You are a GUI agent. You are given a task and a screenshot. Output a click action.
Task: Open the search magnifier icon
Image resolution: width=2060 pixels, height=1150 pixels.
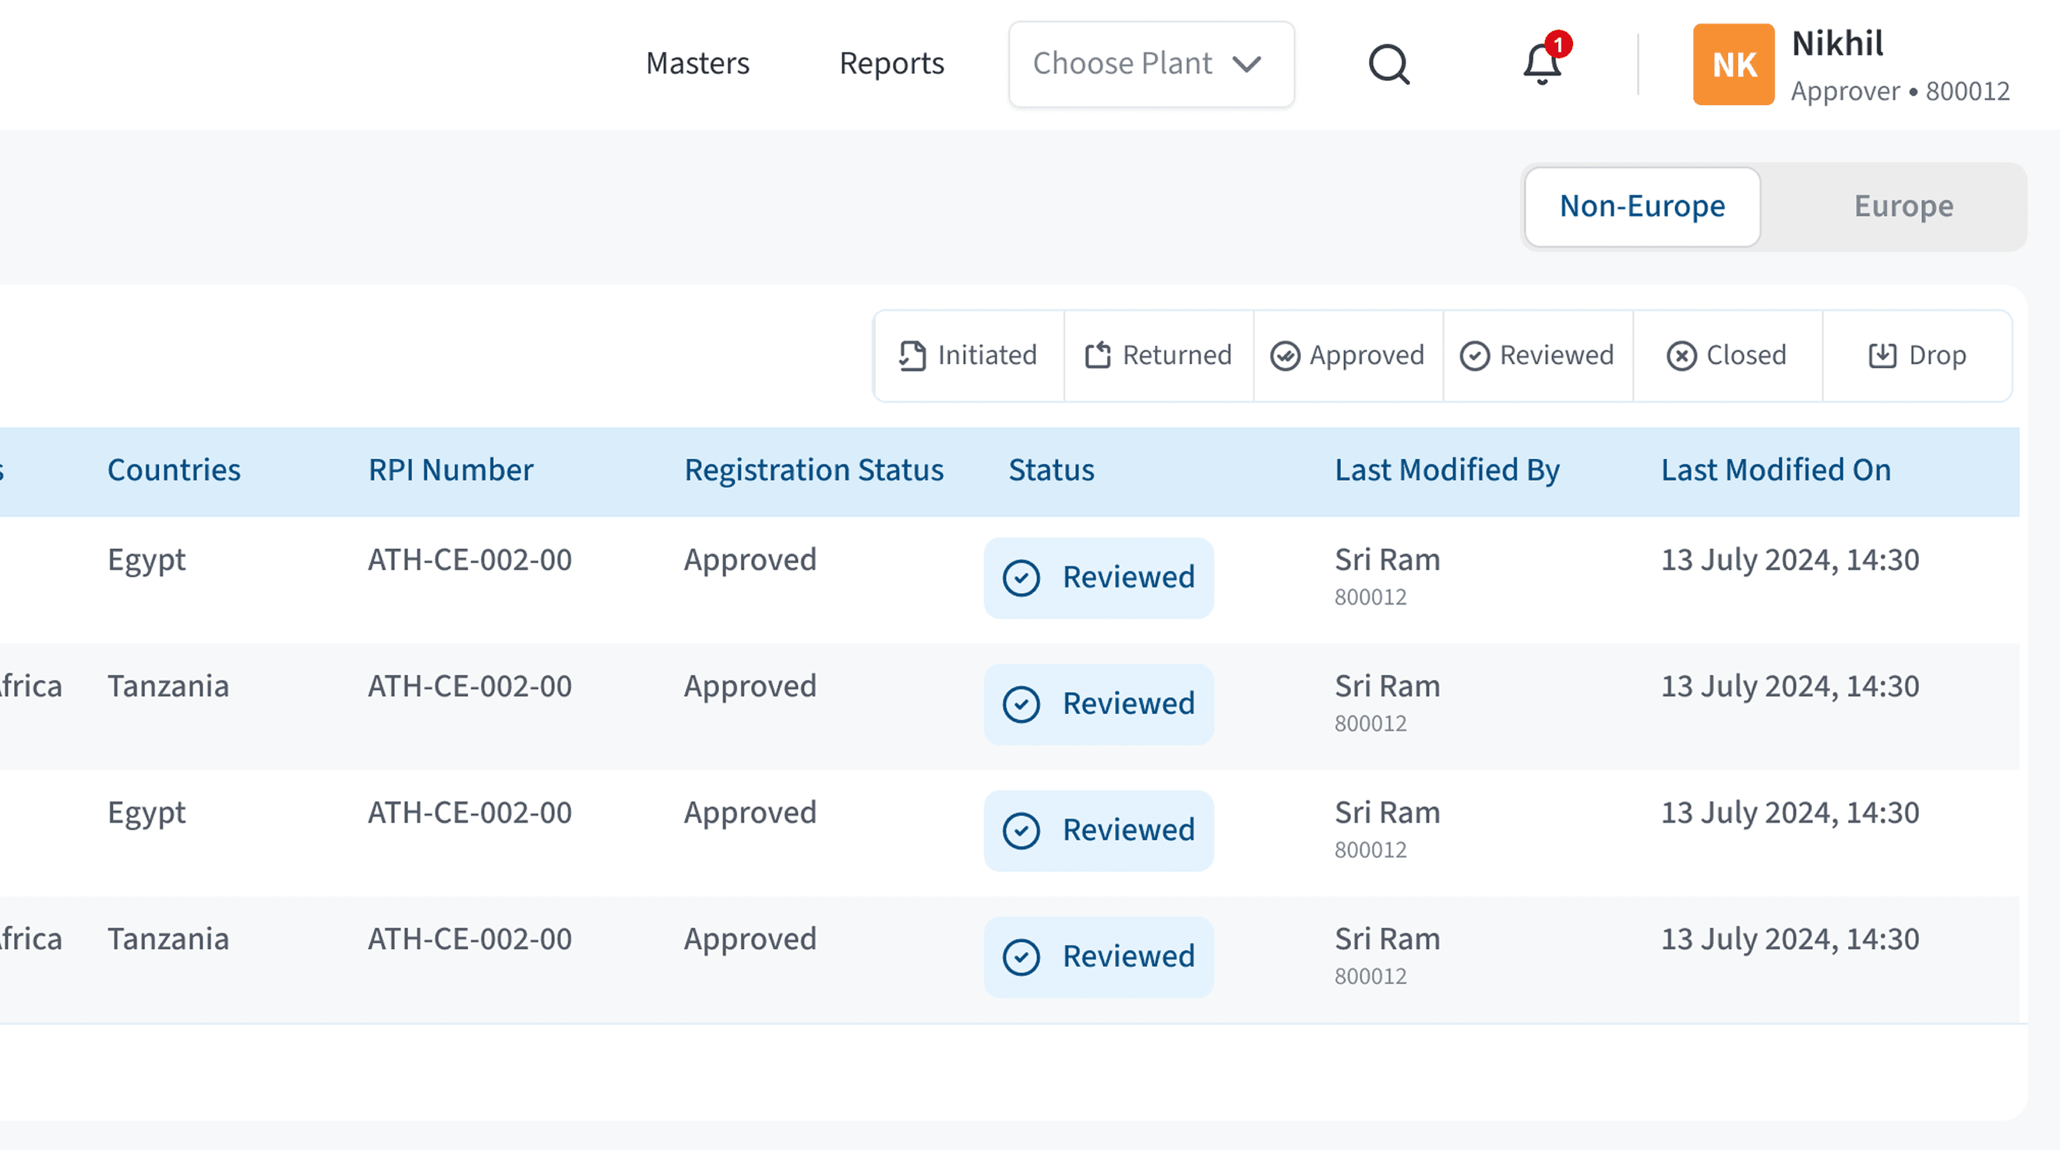click(1390, 64)
